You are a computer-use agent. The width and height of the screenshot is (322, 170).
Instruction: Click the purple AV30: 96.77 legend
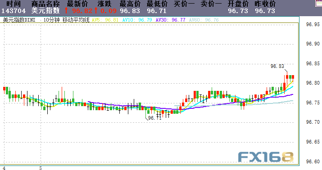tap(170, 20)
